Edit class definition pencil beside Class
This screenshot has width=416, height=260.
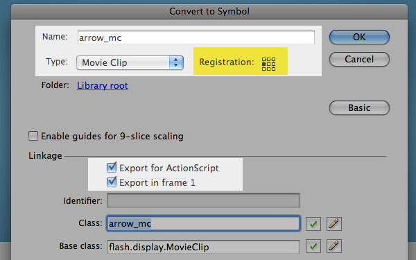click(333, 224)
